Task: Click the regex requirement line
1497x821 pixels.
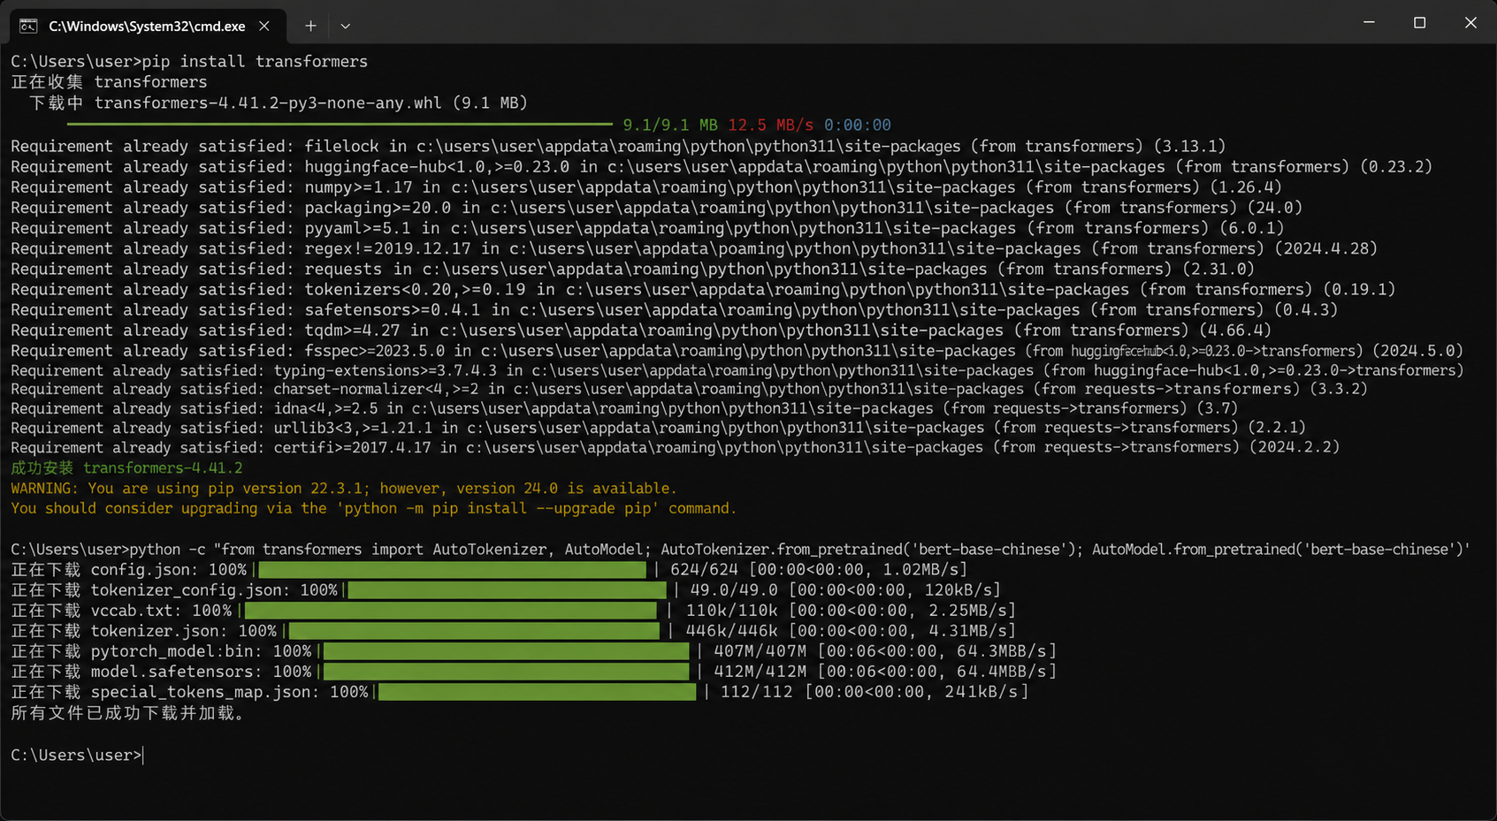Action: point(694,248)
